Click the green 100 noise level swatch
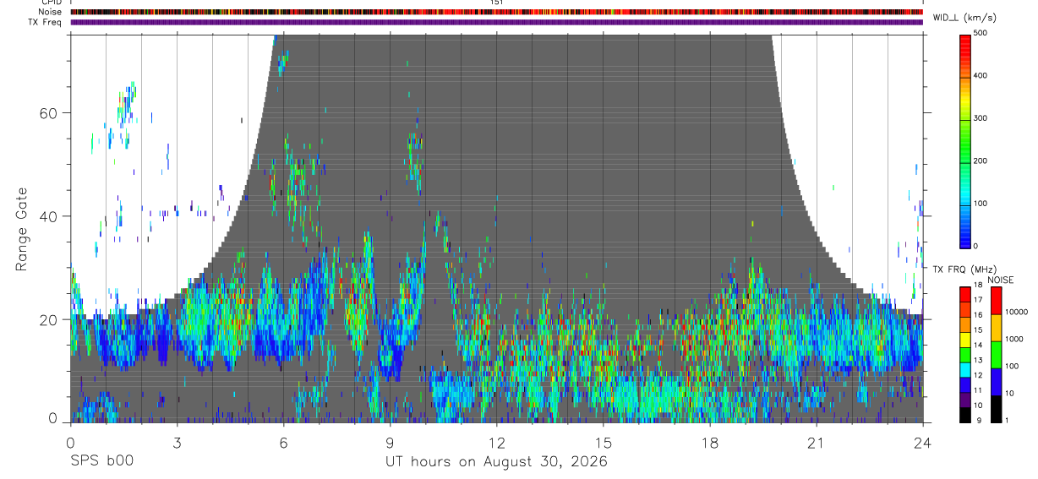1038x479 pixels. (997, 355)
